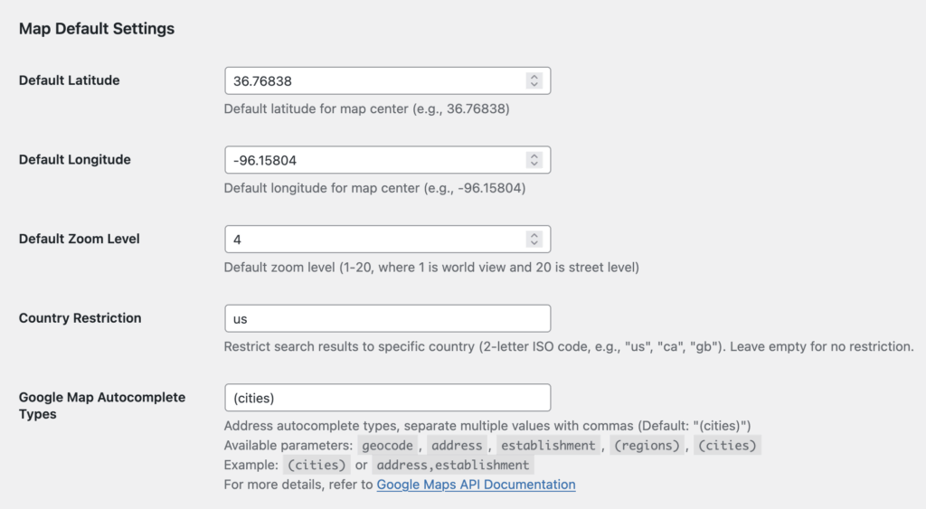Focus the Google Map Autocomplete Types field
This screenshot has width=926, height=509.
coord(387,398)
